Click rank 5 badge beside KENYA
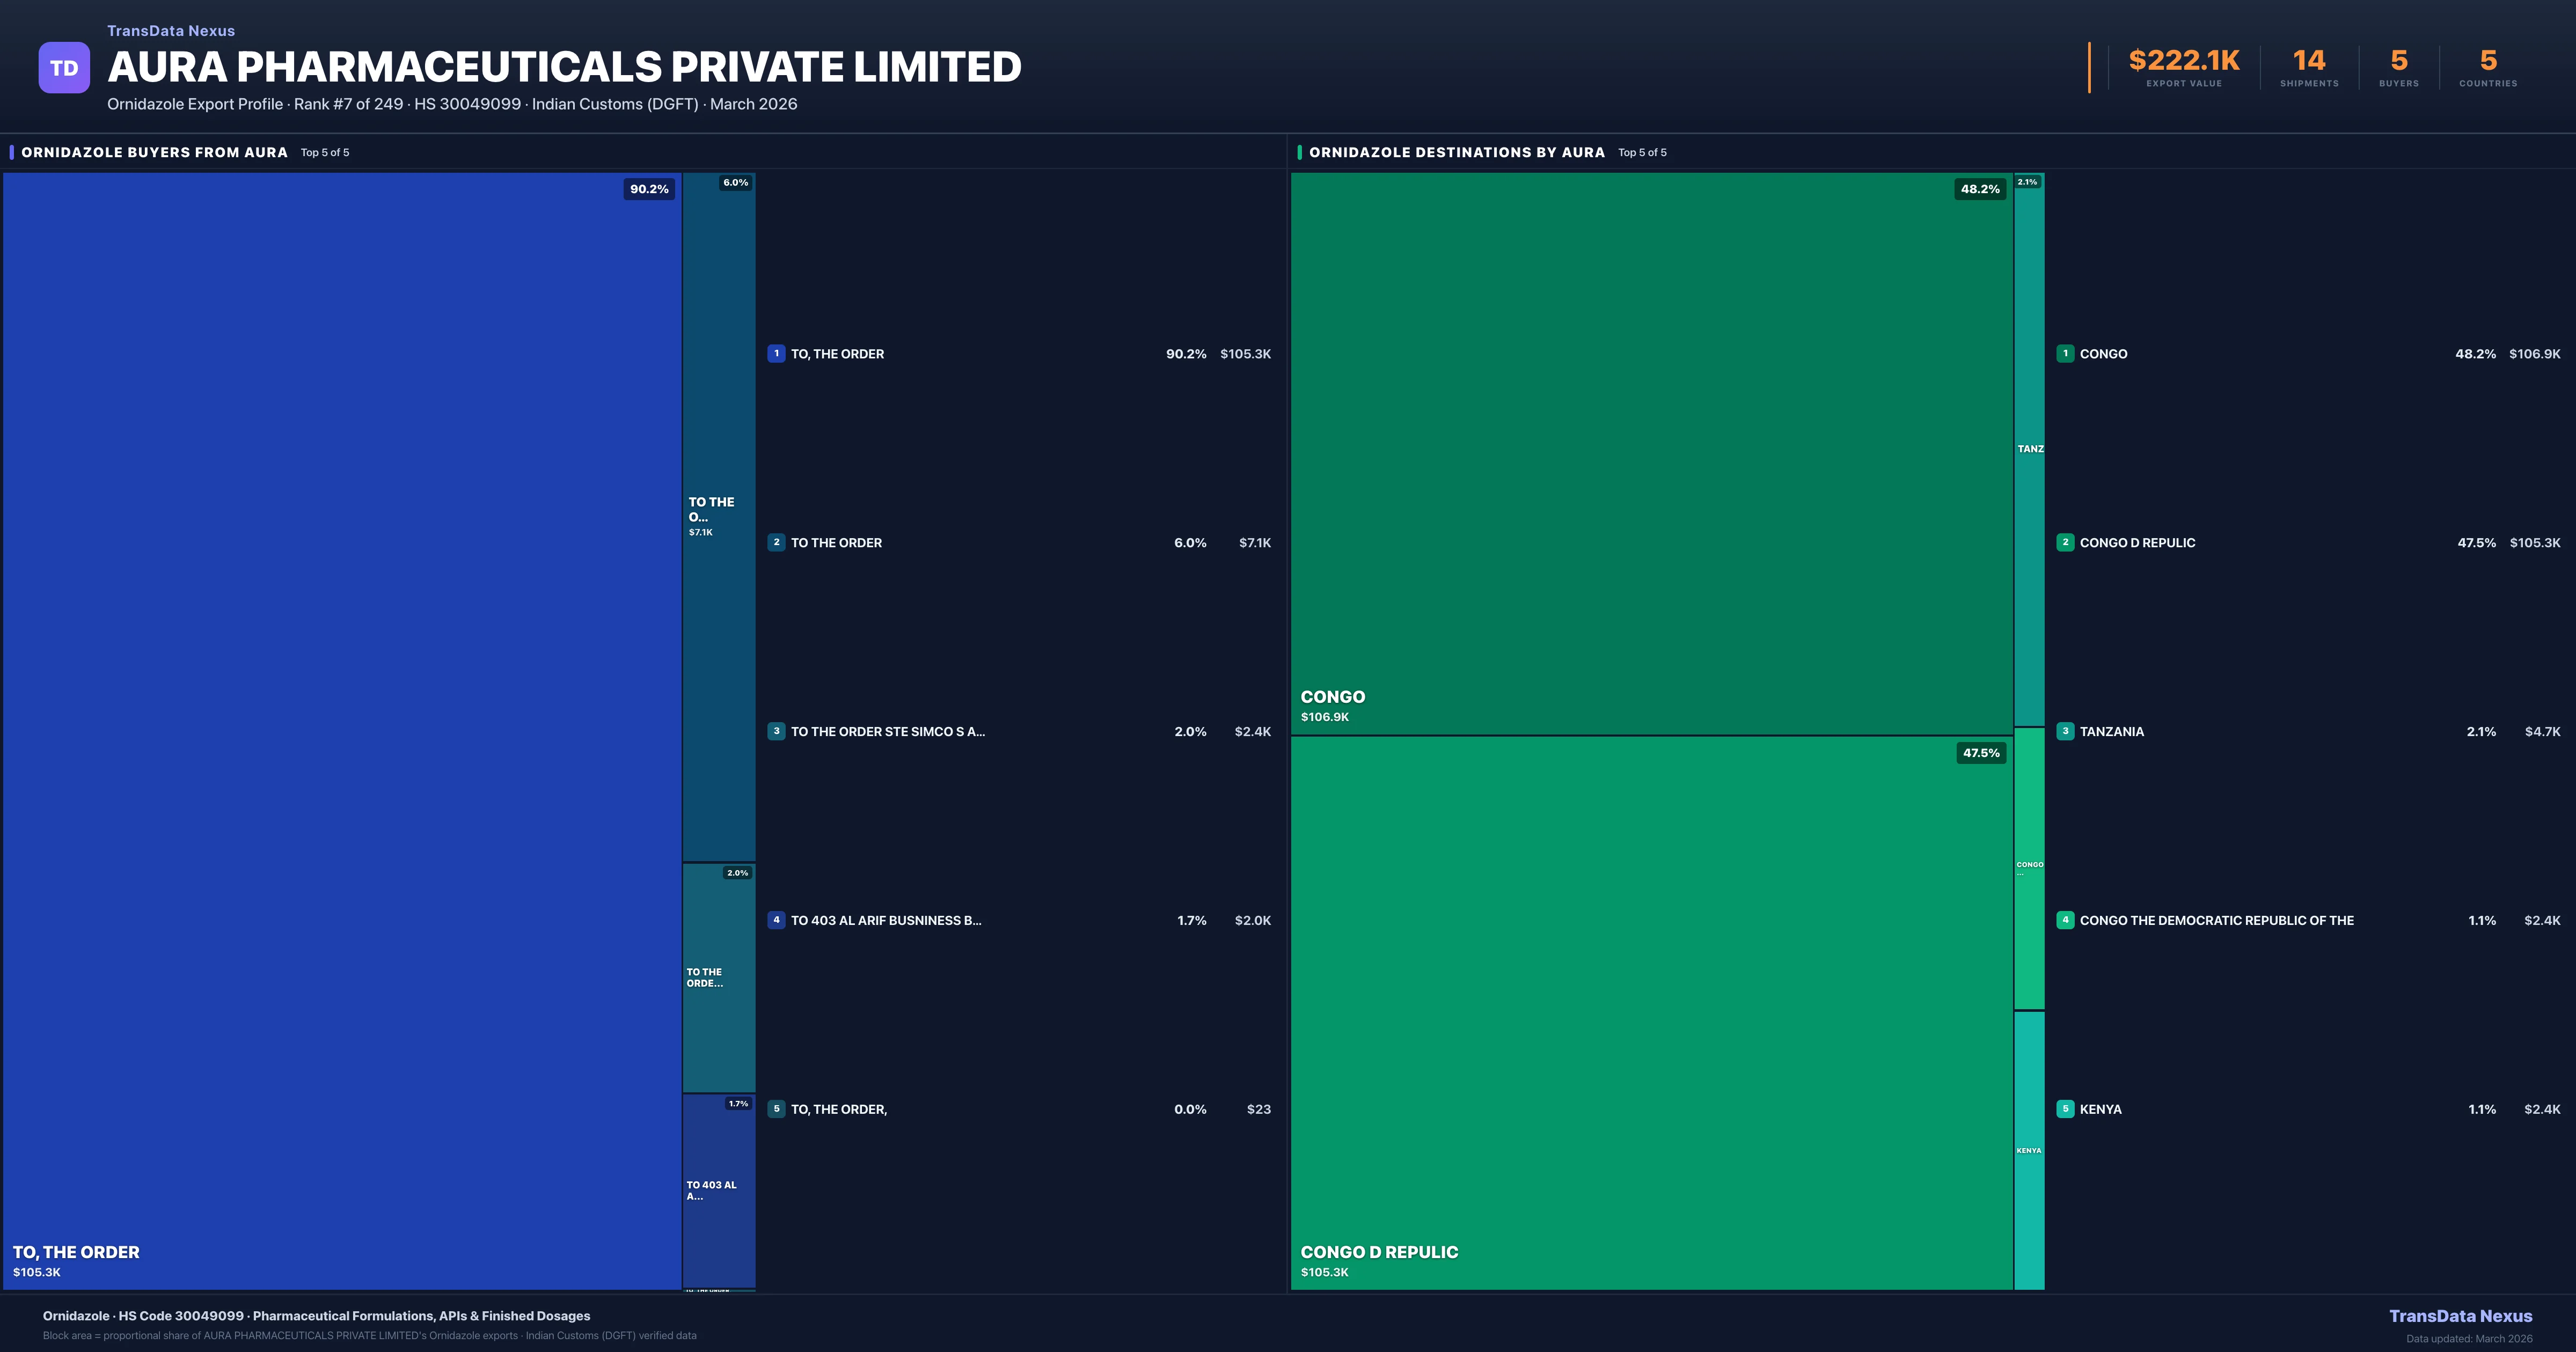2576x1352 pixels. pyautogui.click(x=2065, y=1109)
